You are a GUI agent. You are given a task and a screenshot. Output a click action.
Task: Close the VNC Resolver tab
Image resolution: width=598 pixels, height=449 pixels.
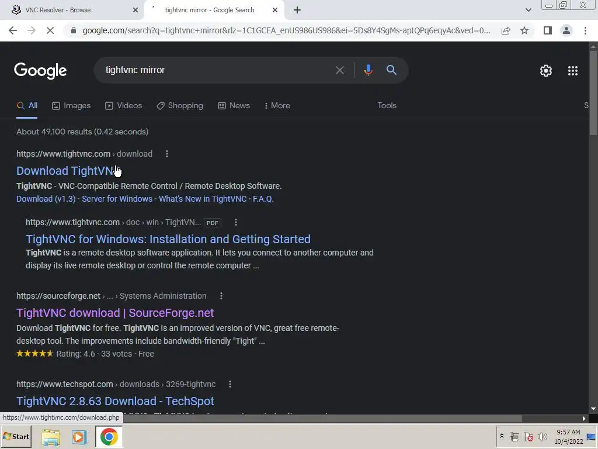[135, 11]
